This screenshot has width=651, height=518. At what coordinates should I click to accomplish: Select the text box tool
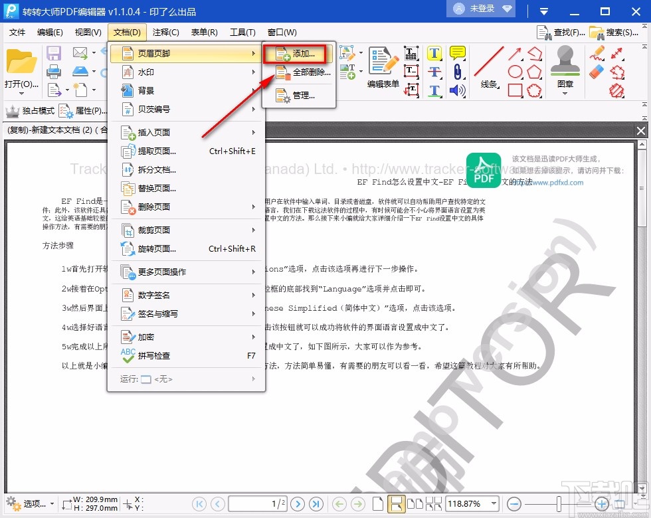411,72
